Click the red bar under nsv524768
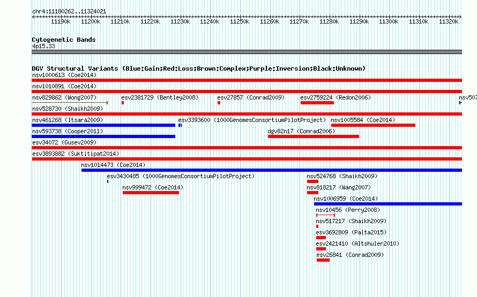The width and height of the screenshot is (477, 297). [x=312, y=181]
